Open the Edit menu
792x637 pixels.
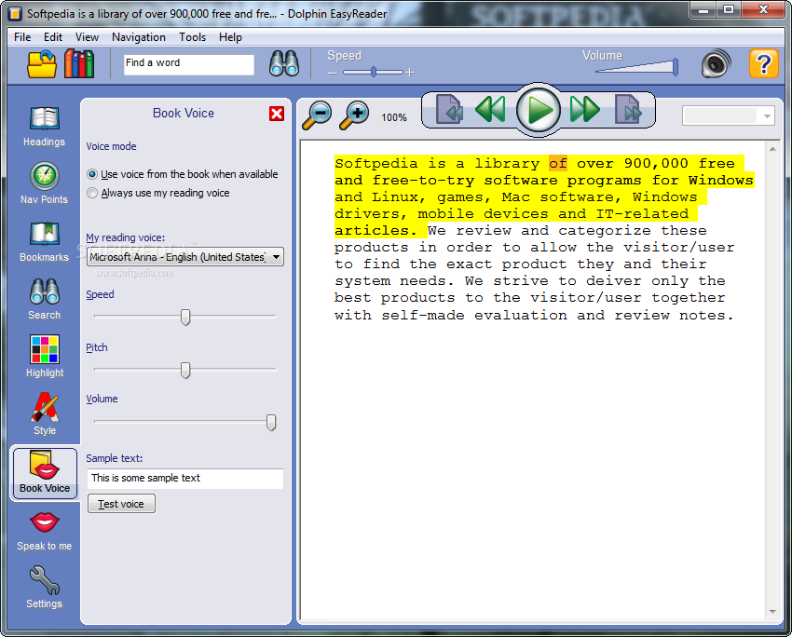[x=52, y=37]
